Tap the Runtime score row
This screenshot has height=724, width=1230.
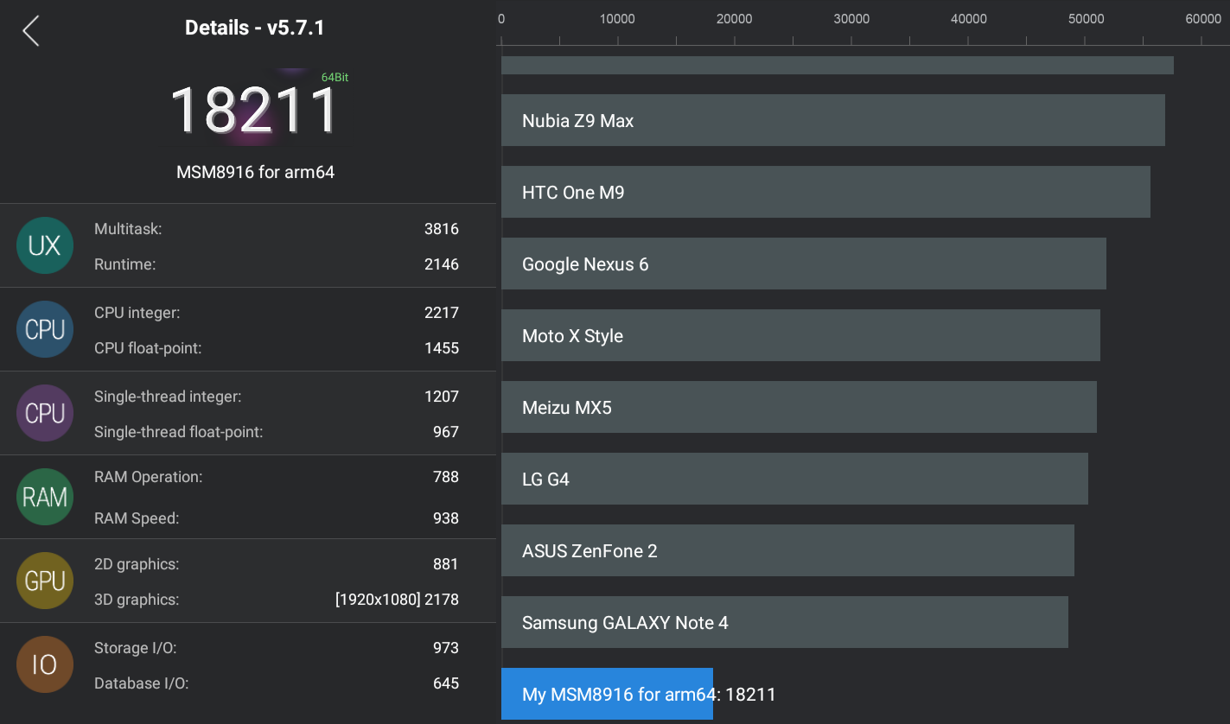(277, 264)
